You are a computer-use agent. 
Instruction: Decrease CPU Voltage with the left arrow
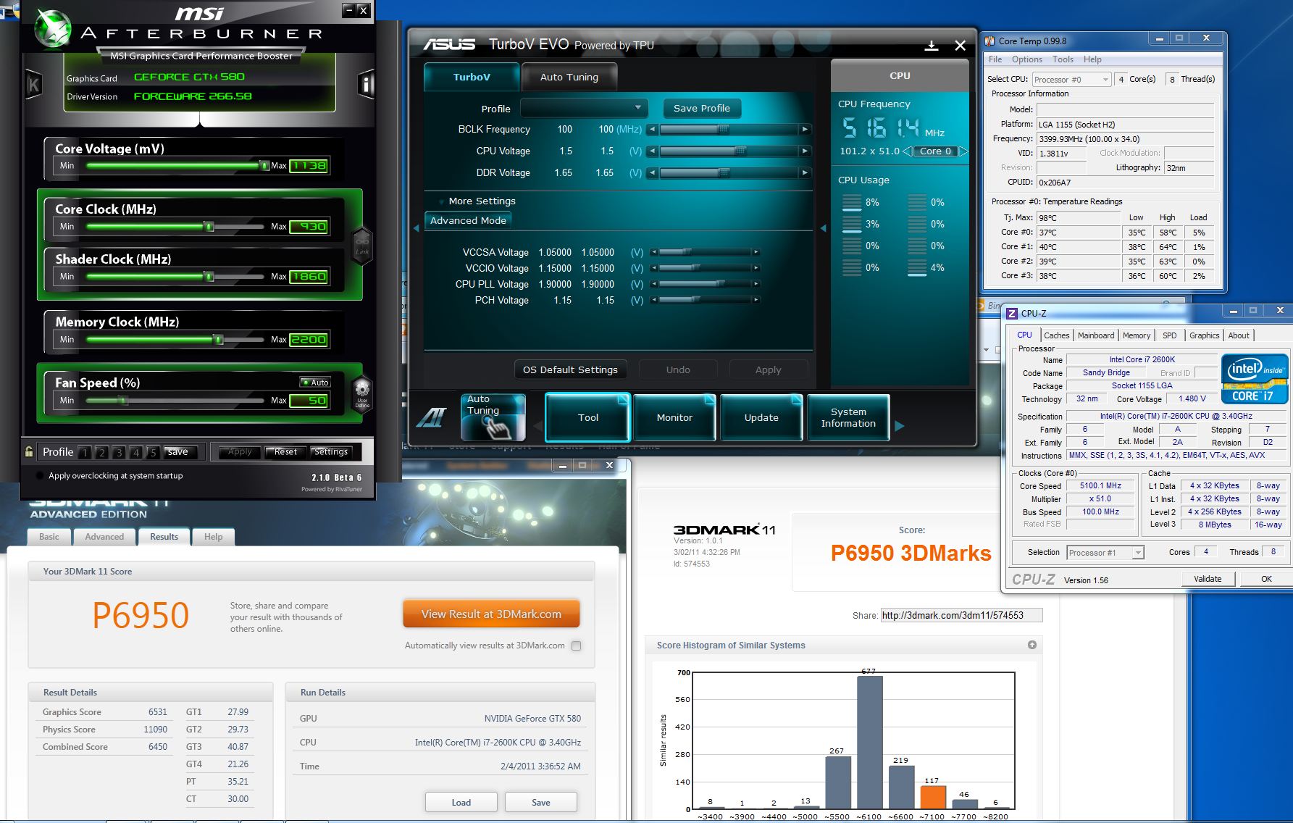click(x=653, y=151)
